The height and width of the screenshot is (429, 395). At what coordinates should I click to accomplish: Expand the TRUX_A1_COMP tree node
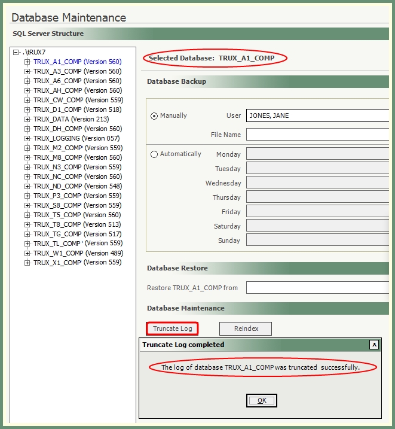point(27,62)
